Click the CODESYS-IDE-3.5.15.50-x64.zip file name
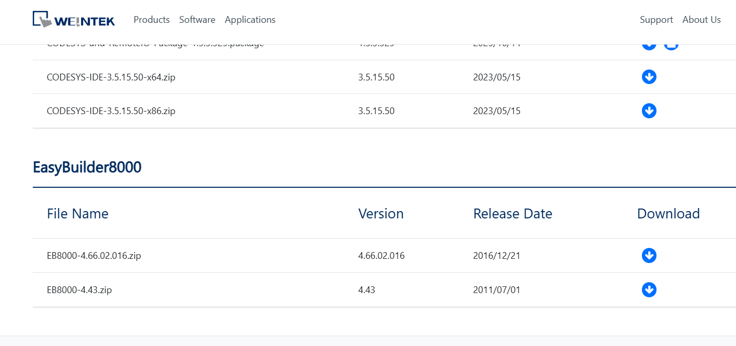 pyautogui.click(x=111, y=77)
